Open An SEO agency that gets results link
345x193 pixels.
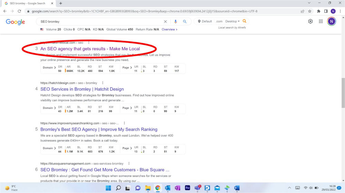point(90,49)
